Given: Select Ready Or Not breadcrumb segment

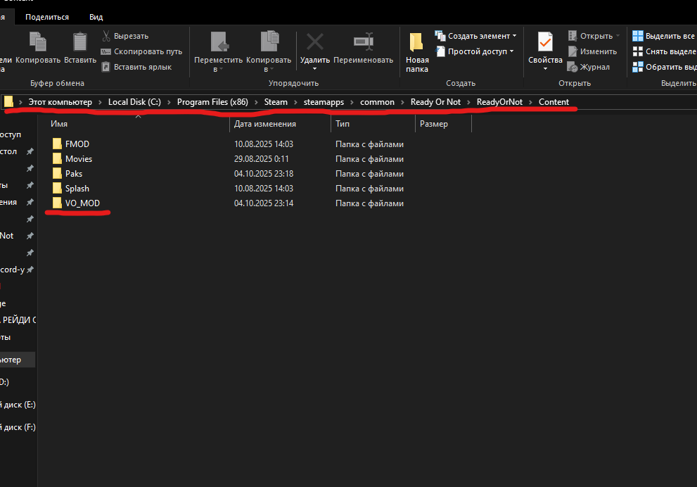Looking at the screenshot, I should (x=435, y=102).
